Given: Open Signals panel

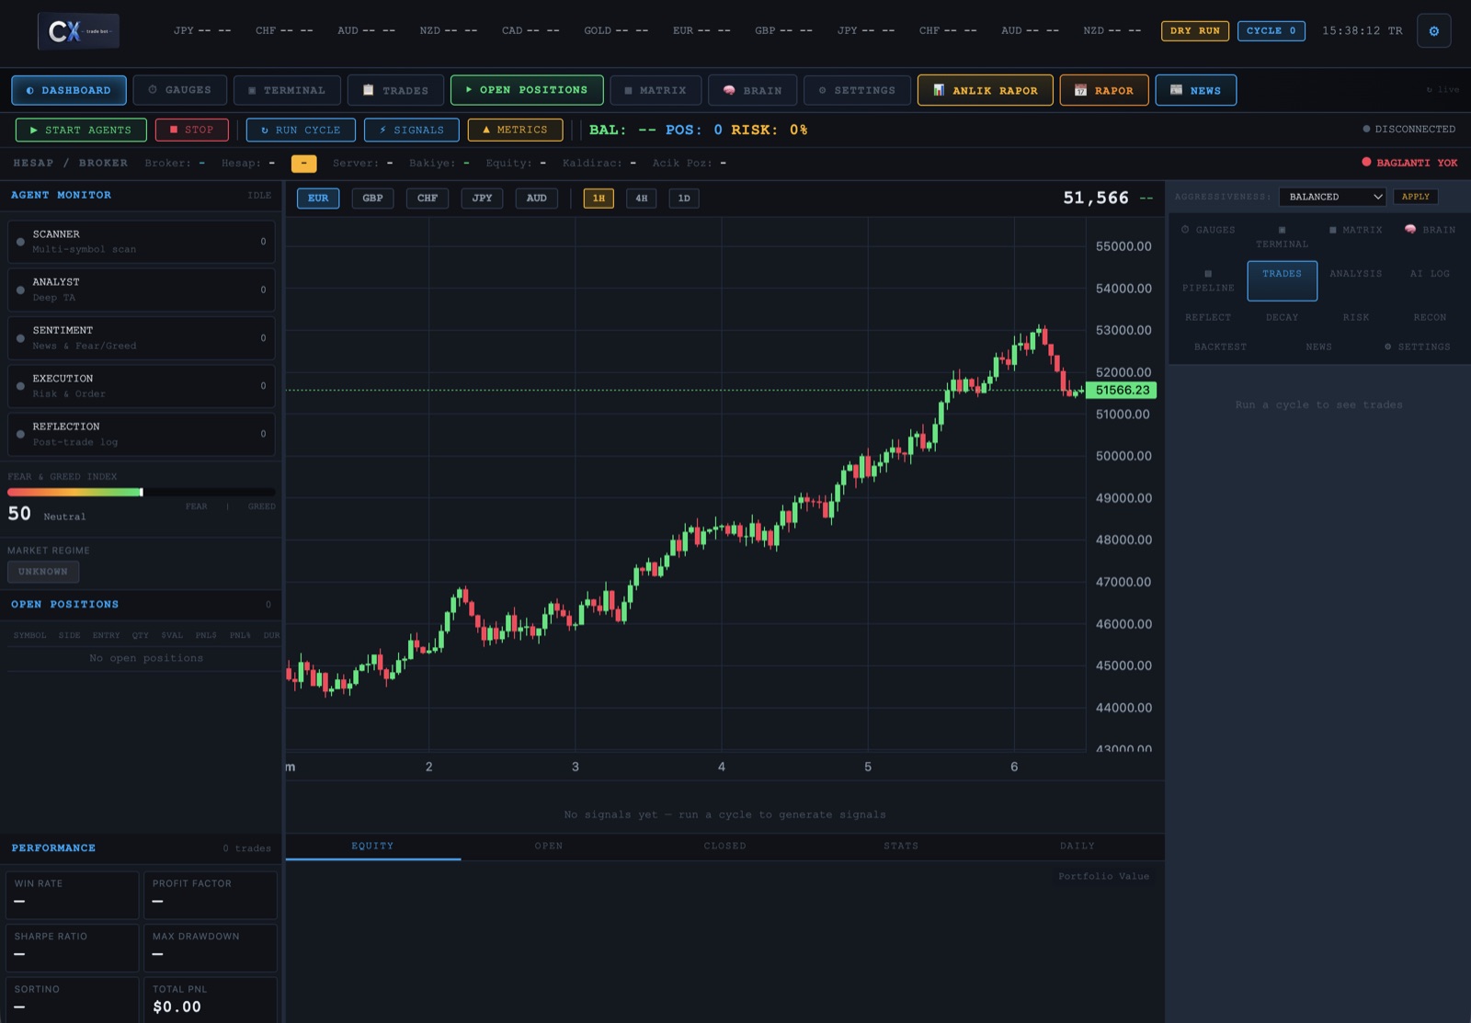Looking at the screenshot, I should [412, 130].
